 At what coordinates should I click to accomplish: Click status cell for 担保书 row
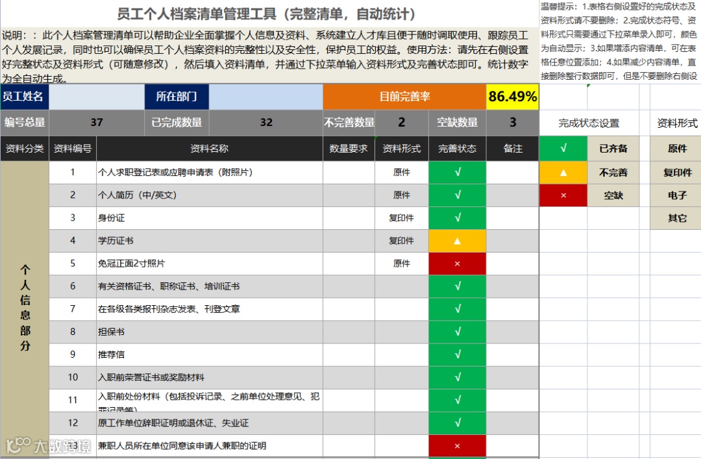point(457,332)
